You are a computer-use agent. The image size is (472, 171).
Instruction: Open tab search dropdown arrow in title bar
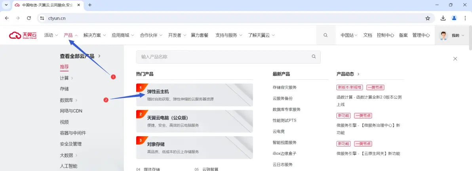6,5
